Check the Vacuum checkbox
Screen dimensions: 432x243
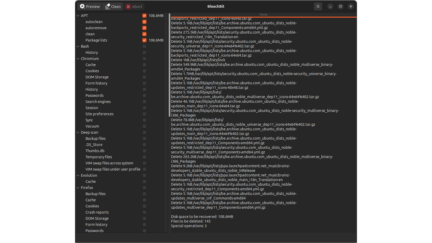pyautogui.click(x=144, y=126)
